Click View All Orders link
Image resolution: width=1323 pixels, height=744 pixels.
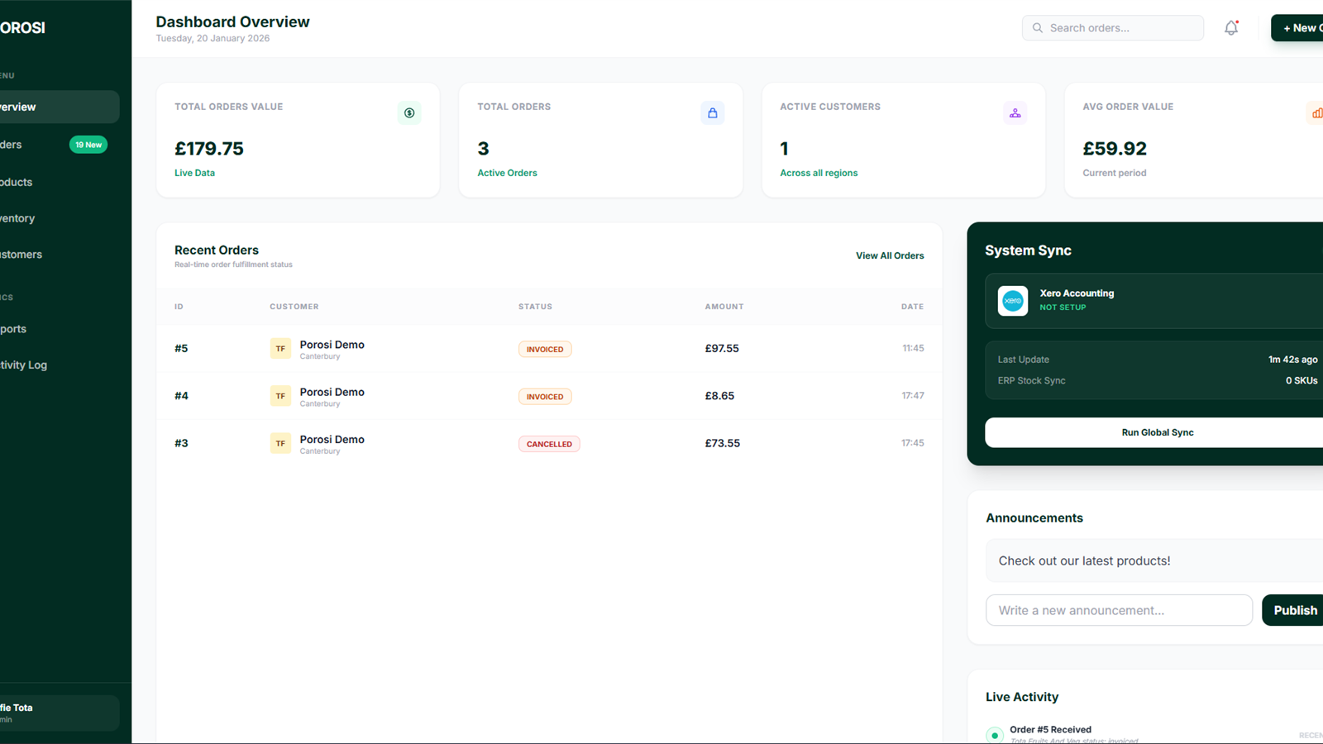tap(890, 255)
